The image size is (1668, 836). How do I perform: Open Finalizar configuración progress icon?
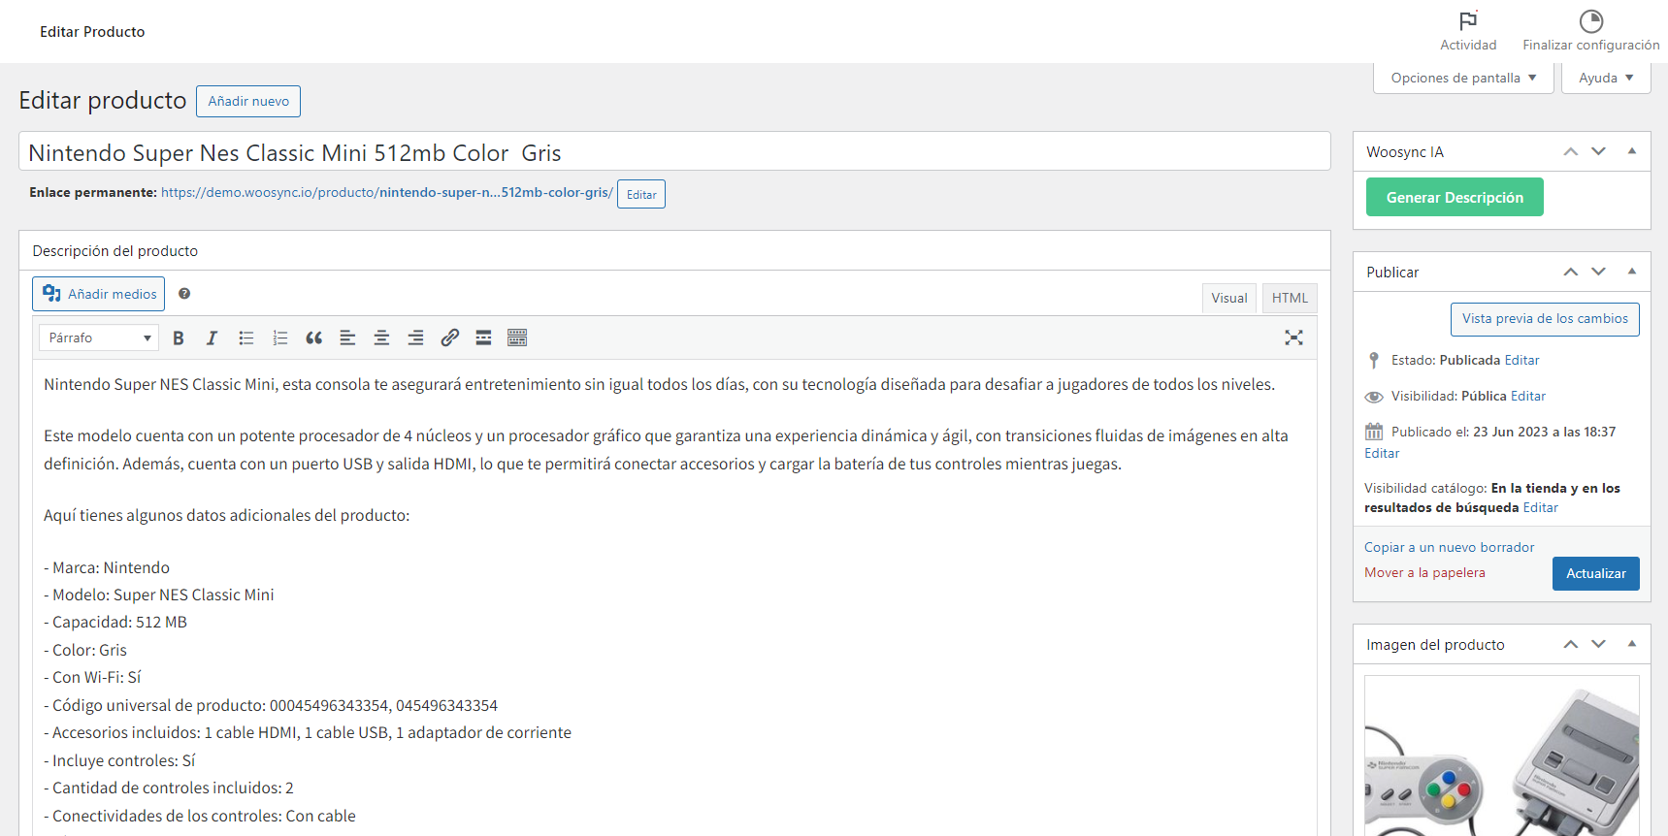pos(1591,31)
